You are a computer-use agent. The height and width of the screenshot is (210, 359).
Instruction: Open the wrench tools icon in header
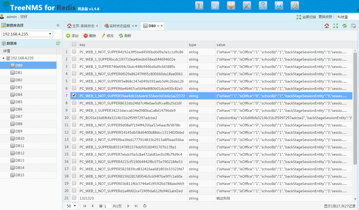coord(247,6)
